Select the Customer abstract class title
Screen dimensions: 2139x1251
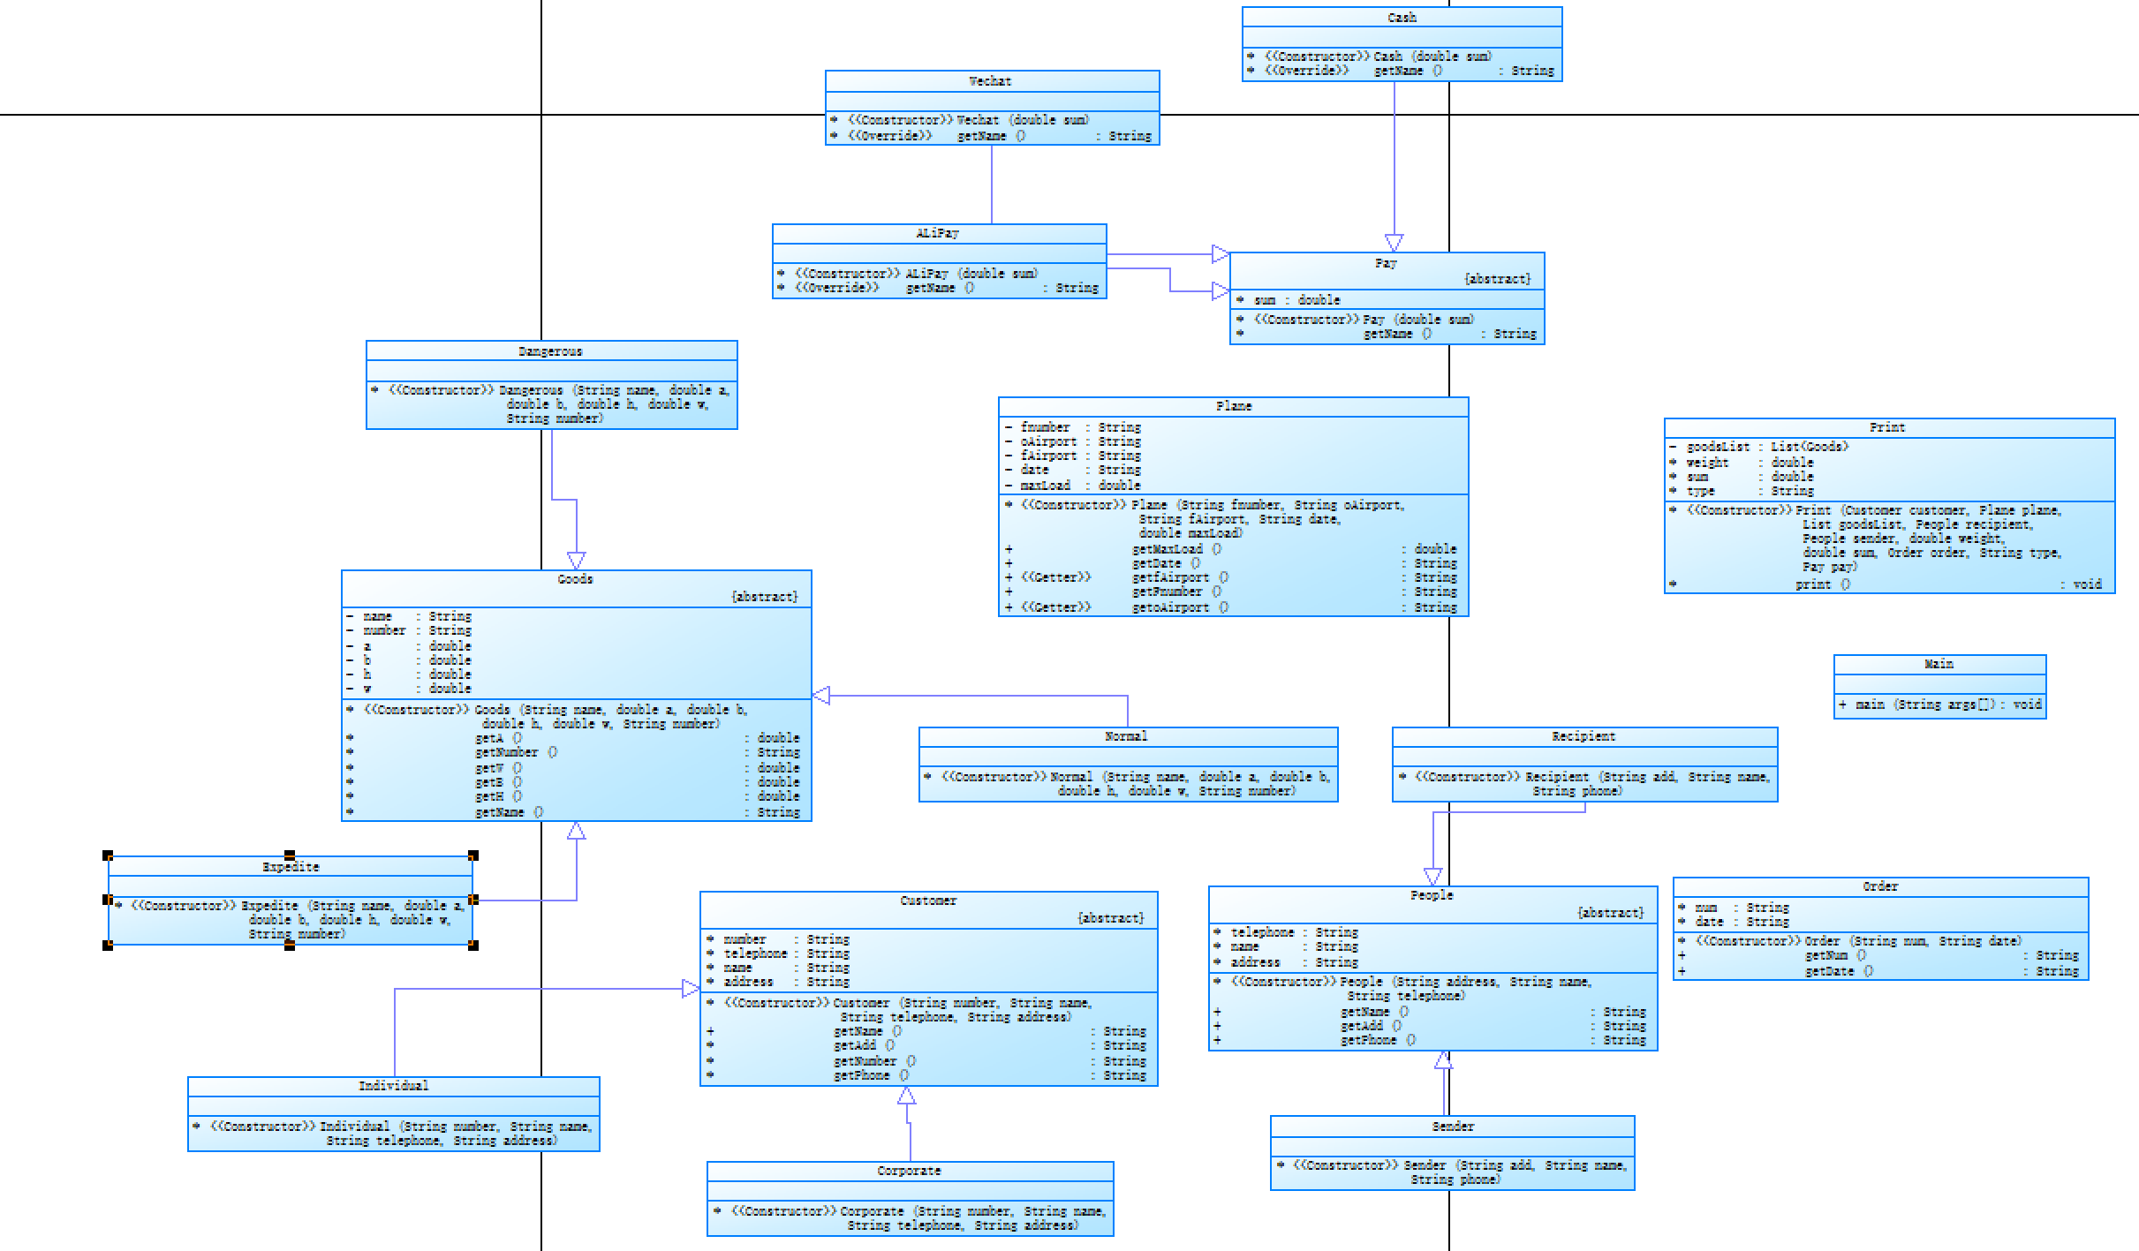click(x=928, y=901)
